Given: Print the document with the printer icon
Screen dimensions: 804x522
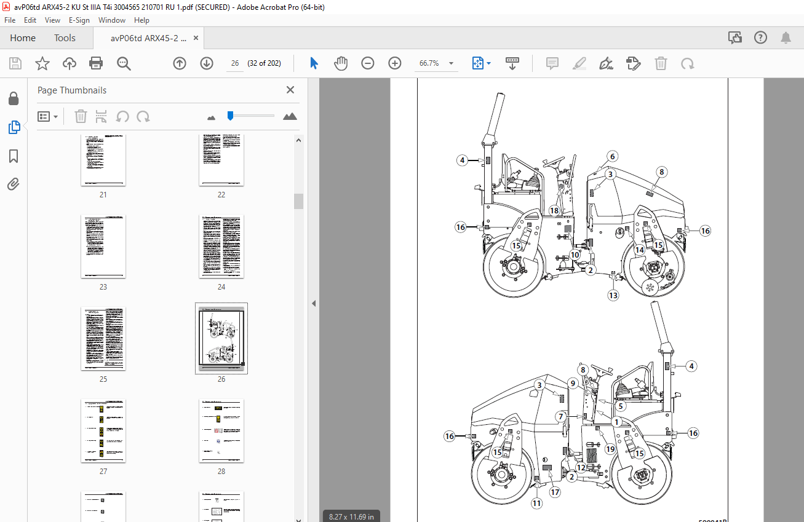Looking at the screenshot, I should (96, 63).
